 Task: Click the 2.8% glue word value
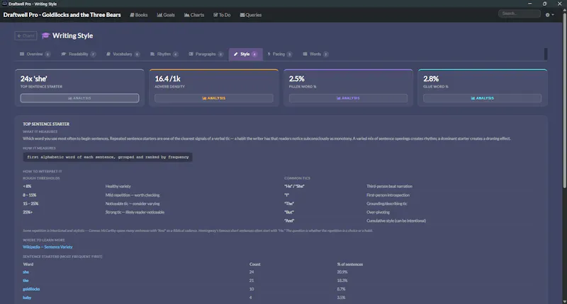click(431, 78)
